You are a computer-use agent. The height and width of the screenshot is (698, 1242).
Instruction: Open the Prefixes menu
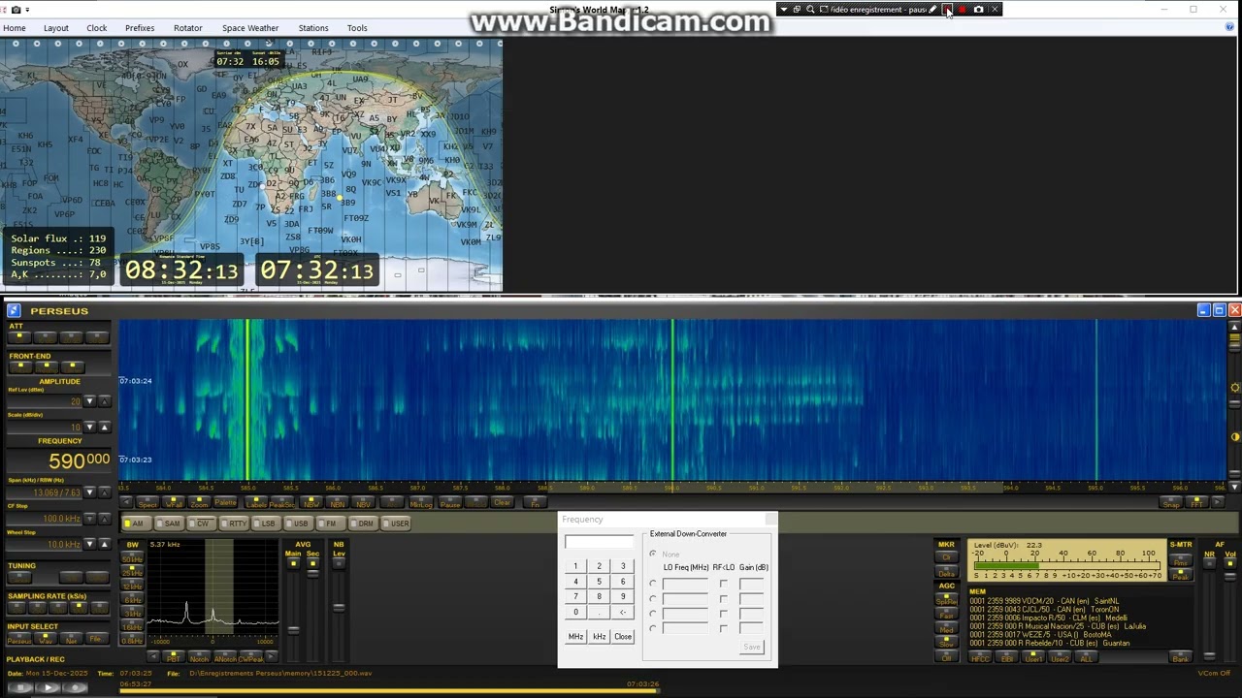coord(140,28)
